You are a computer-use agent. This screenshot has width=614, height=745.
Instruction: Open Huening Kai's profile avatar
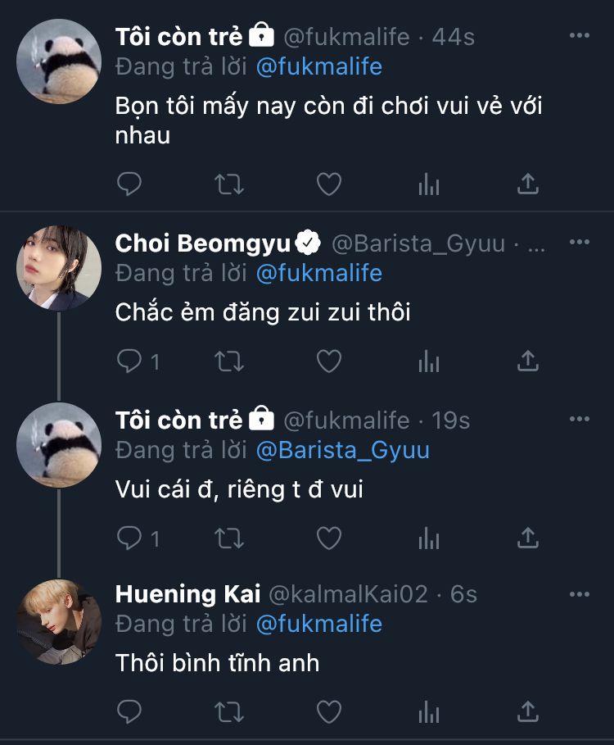[59, 620]
